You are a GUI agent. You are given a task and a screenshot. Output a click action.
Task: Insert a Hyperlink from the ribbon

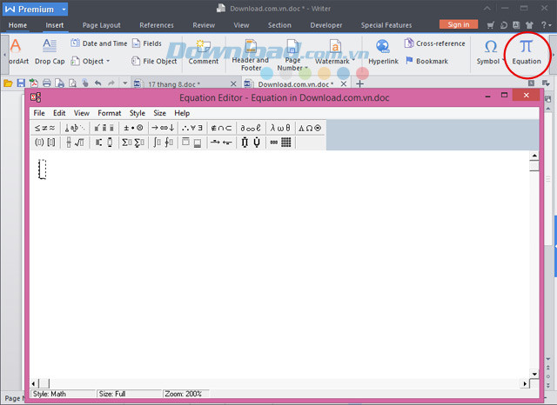coord(383,52)
